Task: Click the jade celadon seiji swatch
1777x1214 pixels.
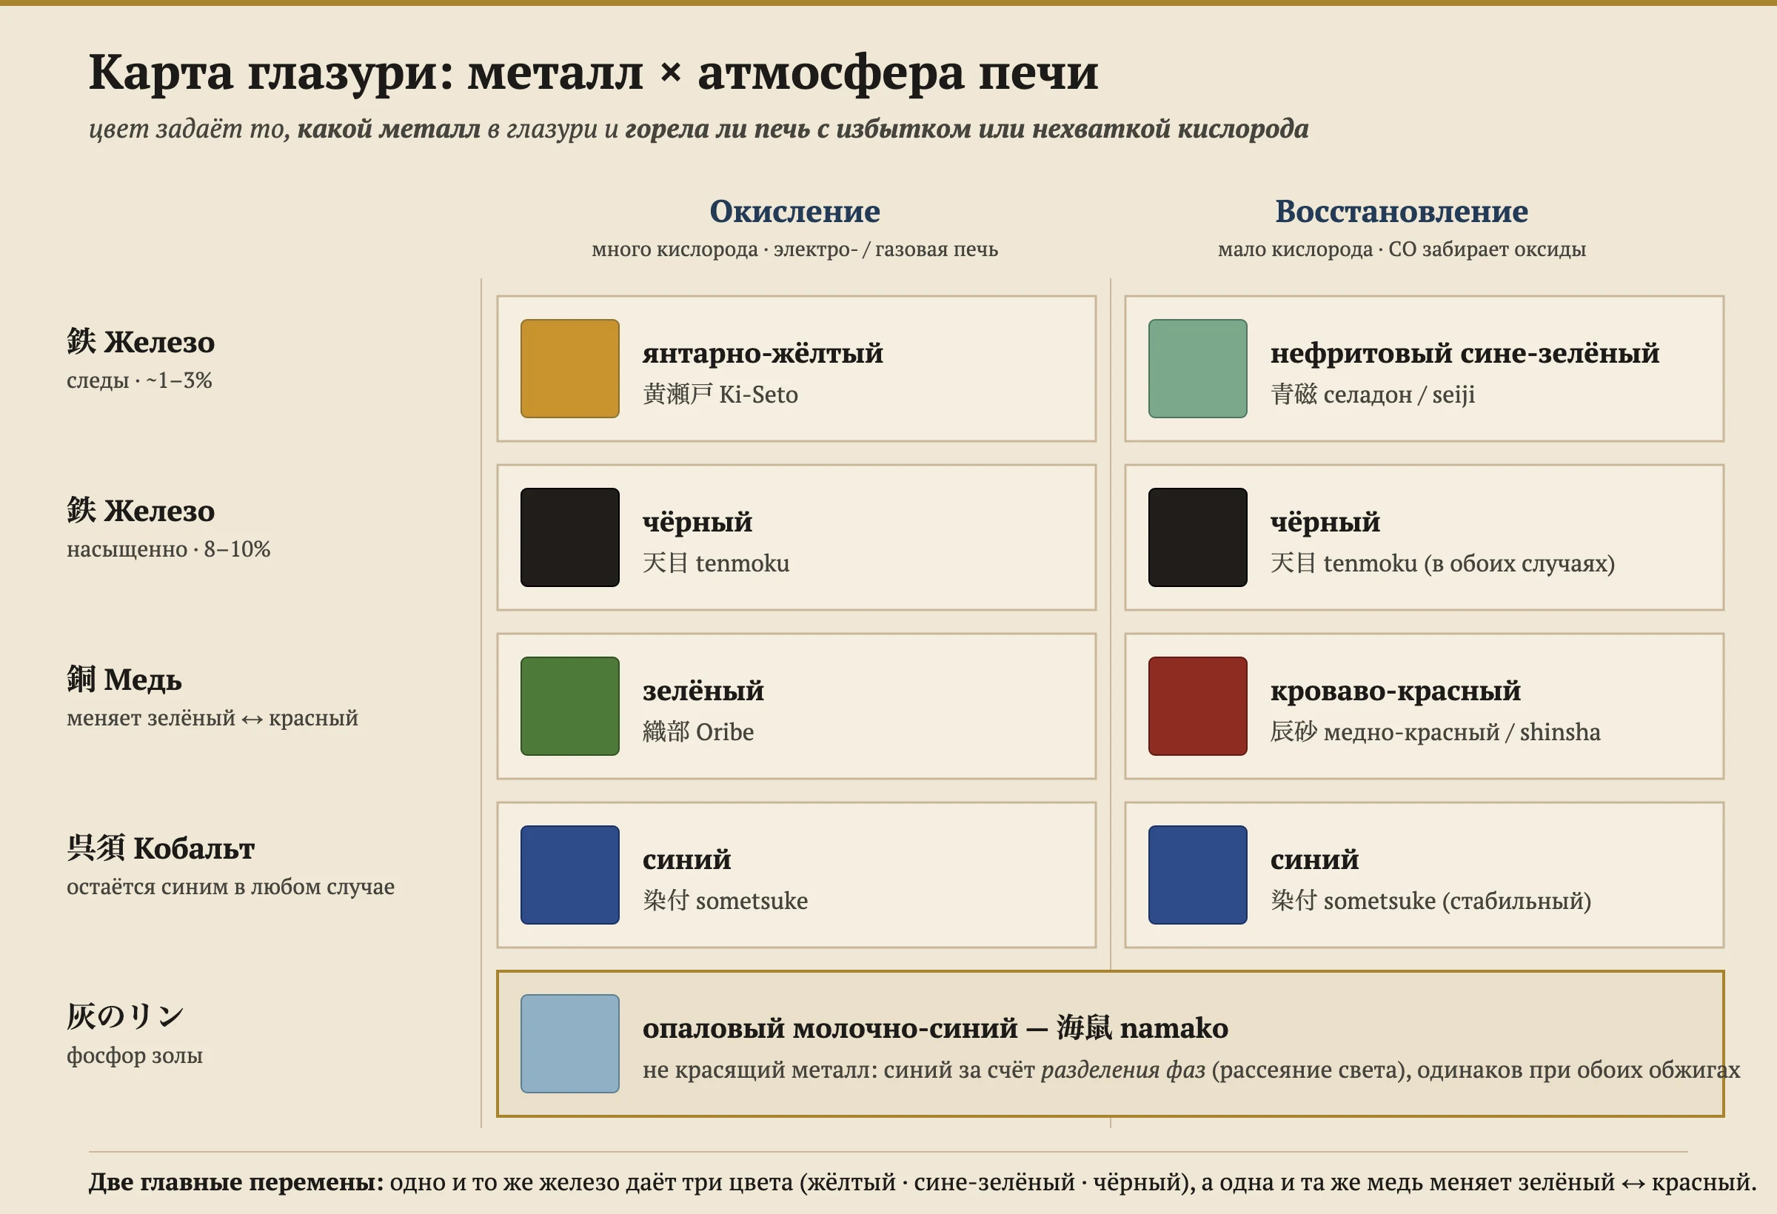Action: (1197, 369)
